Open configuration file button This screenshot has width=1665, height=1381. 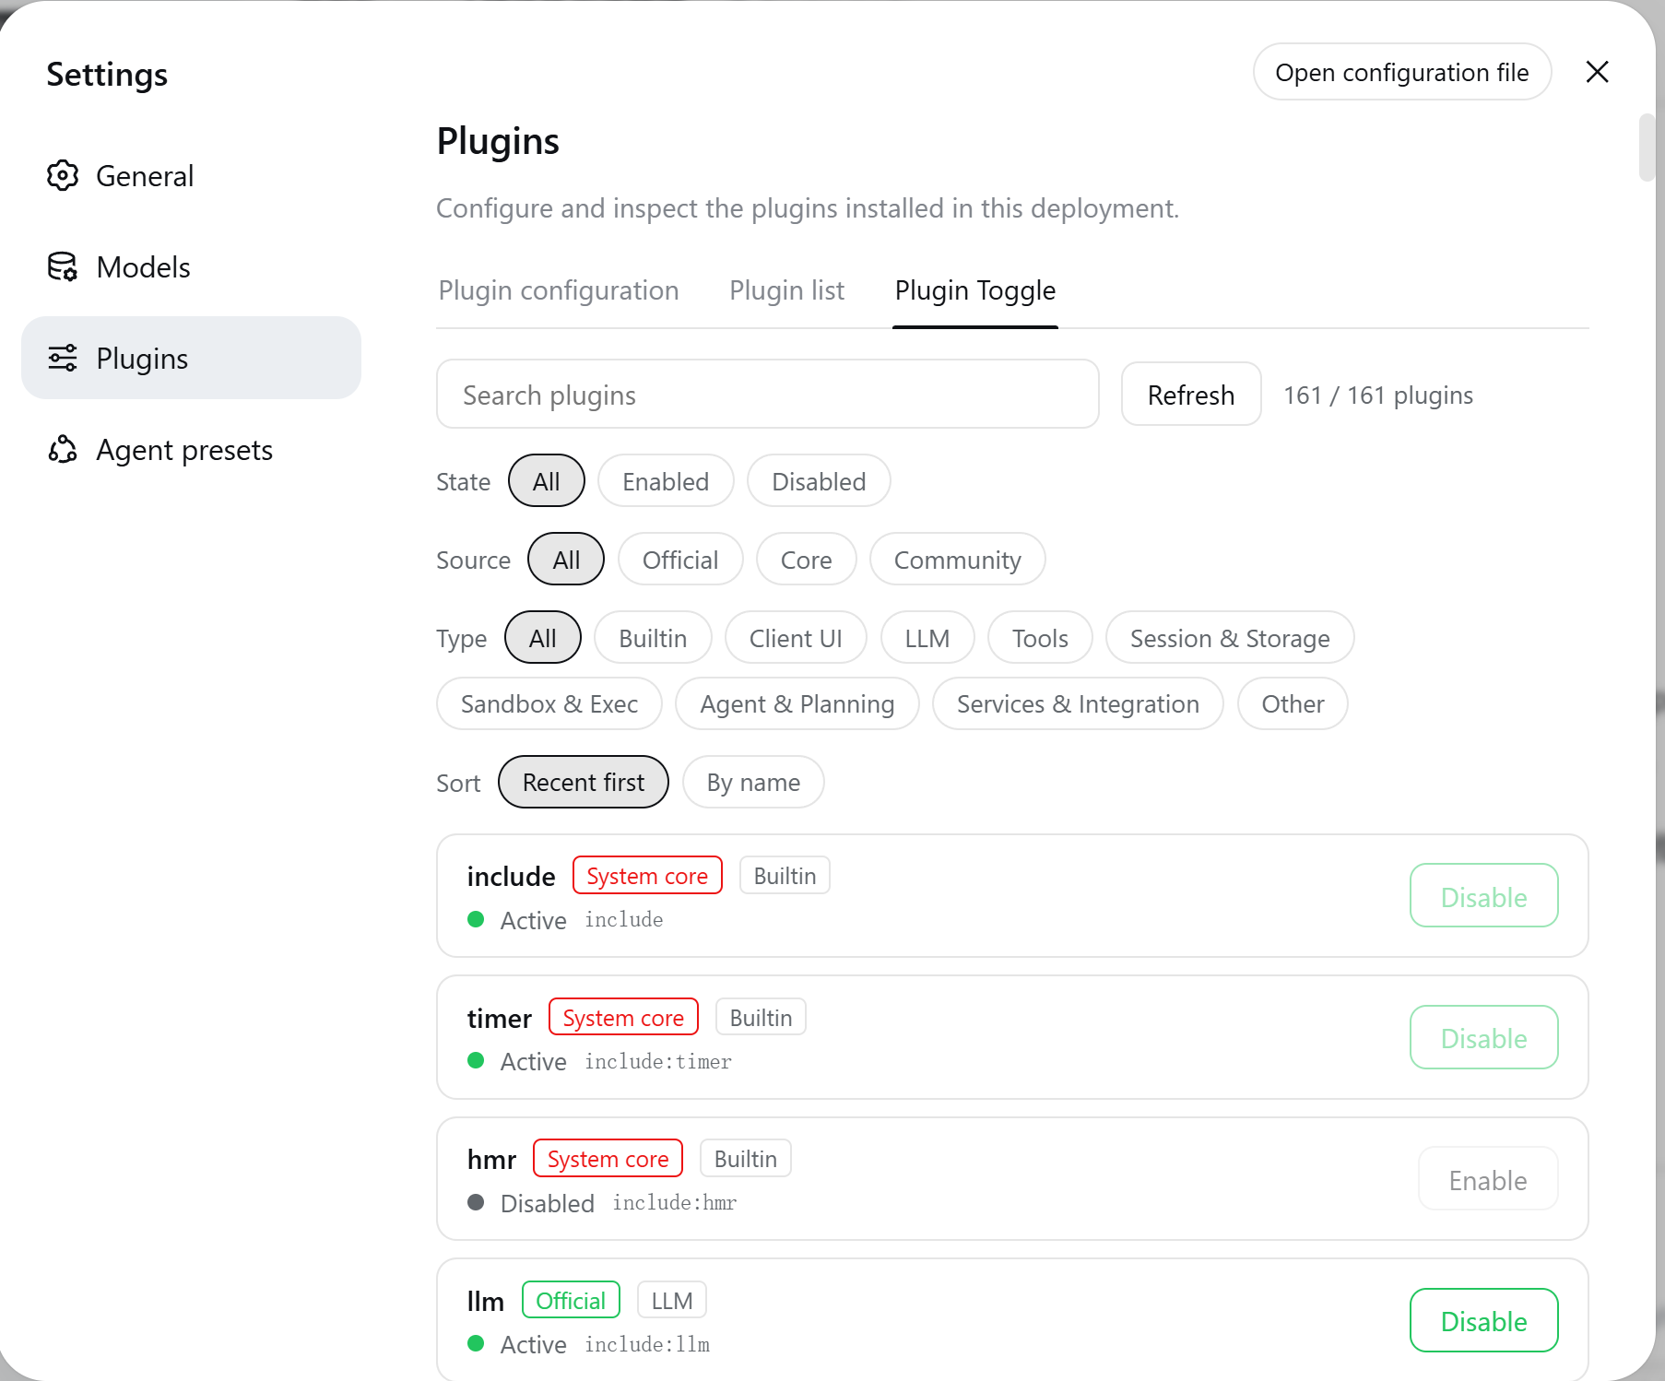[1401, 72]
